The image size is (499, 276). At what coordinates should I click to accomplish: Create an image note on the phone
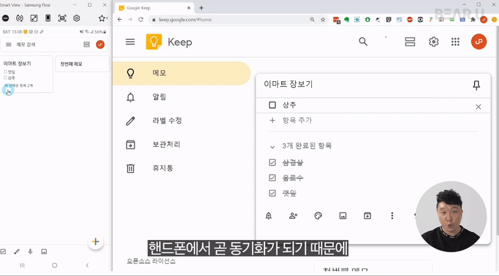44,252
